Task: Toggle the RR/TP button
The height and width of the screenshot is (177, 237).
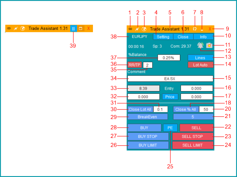Action: (x=134, y=65)
